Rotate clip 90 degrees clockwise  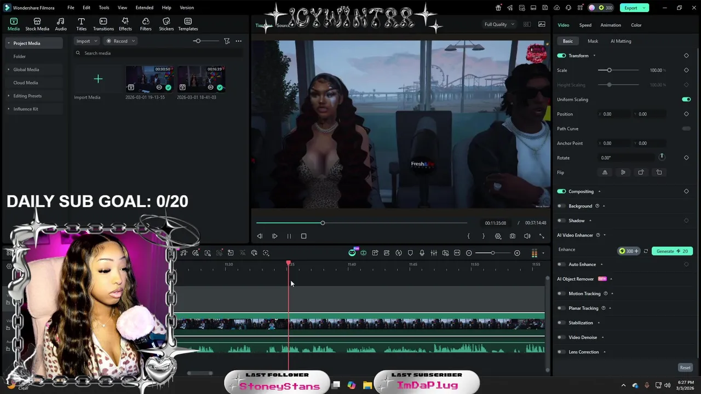(x=641, y=172)
